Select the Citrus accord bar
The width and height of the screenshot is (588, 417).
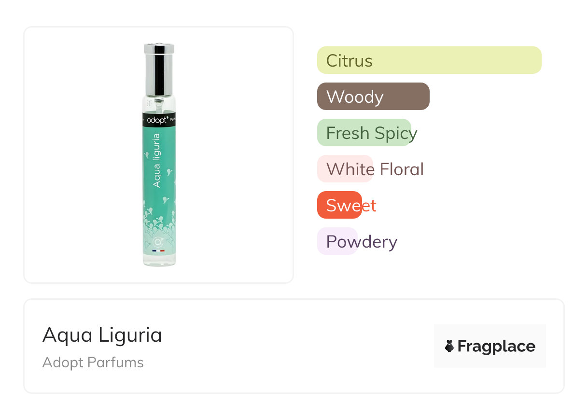(429, 60)
